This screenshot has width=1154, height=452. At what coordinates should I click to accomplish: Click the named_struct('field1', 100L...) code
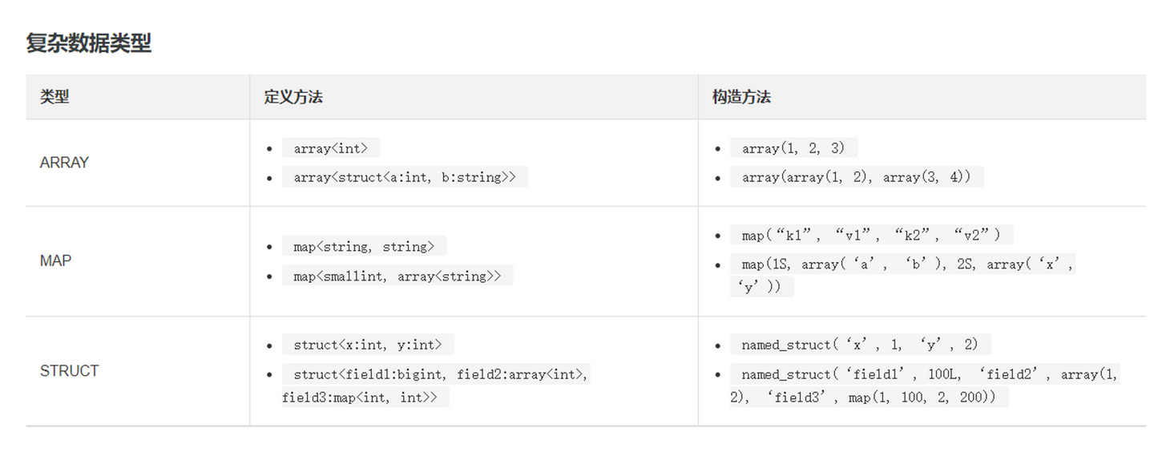point(925,385)
